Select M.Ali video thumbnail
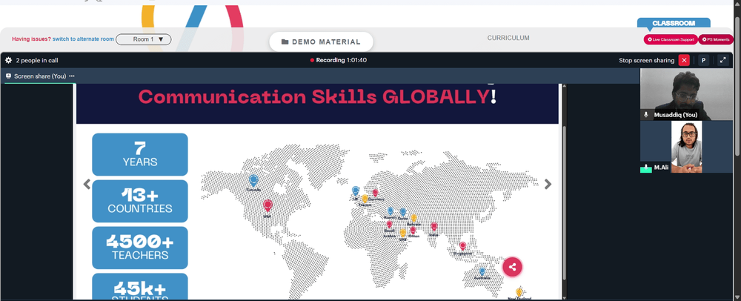 (x=686, y=147)
